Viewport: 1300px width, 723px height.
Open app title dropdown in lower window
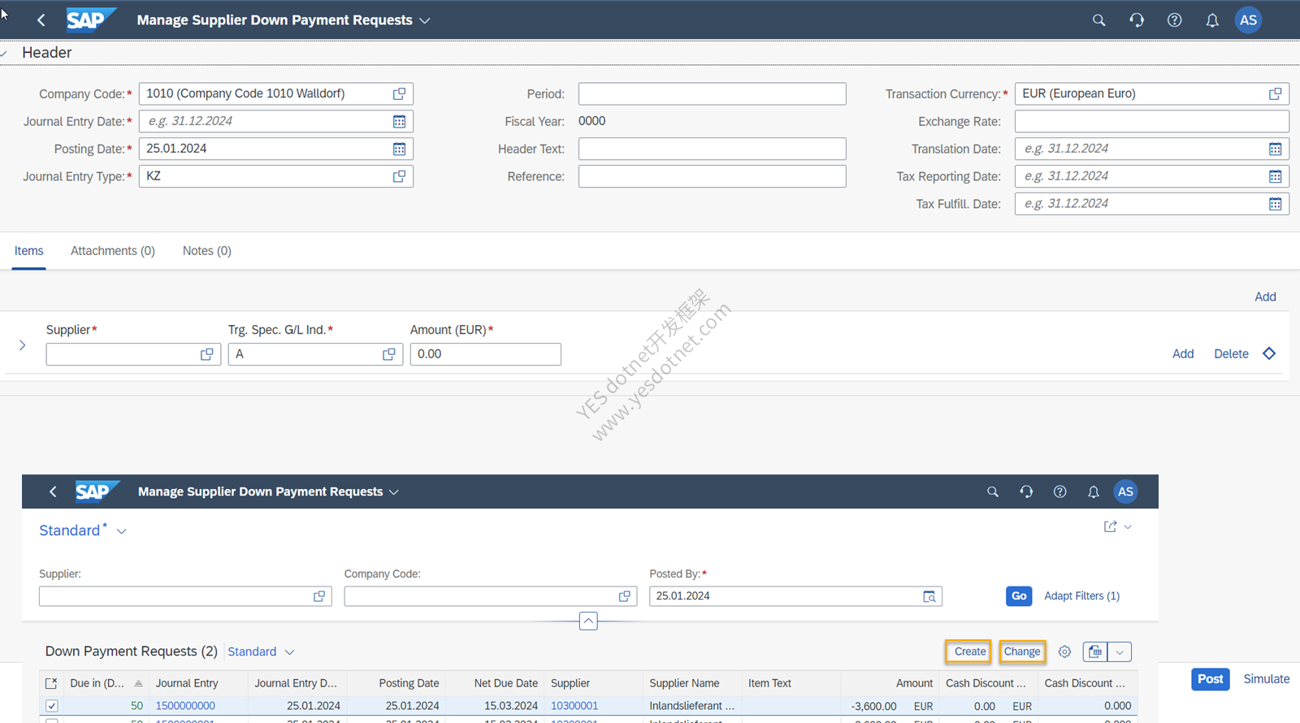394,492
